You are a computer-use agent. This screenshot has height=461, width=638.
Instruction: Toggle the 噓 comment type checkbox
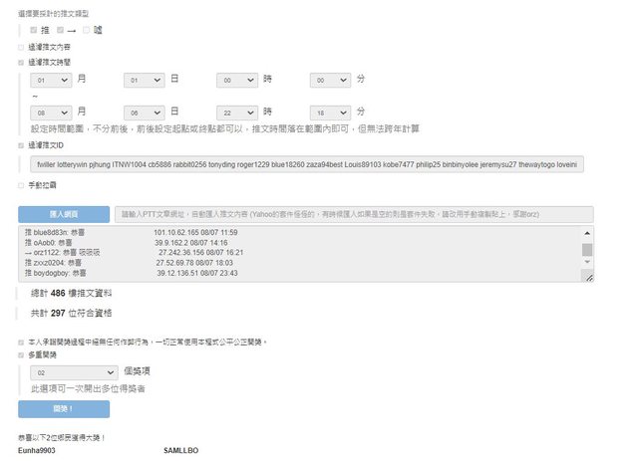[x=86, y=30]
